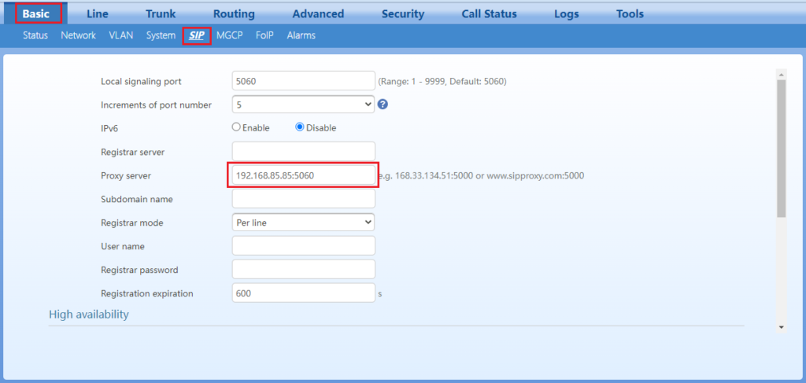The width and height of the screenshot is (806, 383).
Task: Expand the Registrar mode dropdown
Action: coord(303,223)
